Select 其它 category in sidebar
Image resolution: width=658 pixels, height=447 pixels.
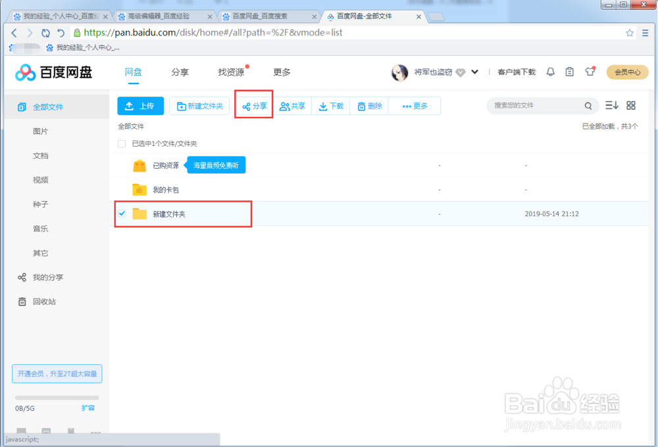pyautogui.click(x=41, y=253)
